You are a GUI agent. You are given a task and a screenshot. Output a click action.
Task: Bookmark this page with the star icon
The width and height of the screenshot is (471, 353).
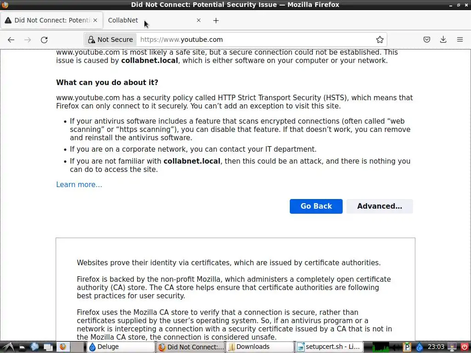(379, 40)
